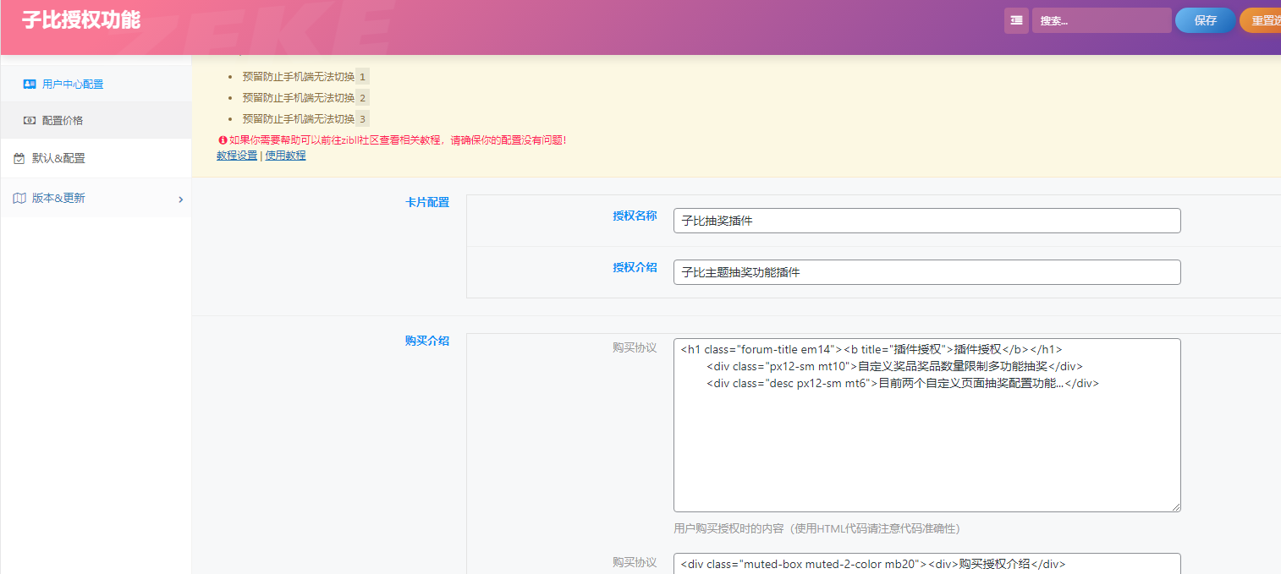Open the 用户中心配置 sidebar entry
1281x574 pixels.
pos(69,84)
